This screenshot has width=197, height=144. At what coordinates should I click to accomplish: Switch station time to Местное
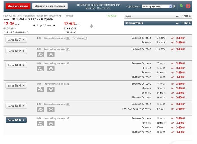(90, 8)
